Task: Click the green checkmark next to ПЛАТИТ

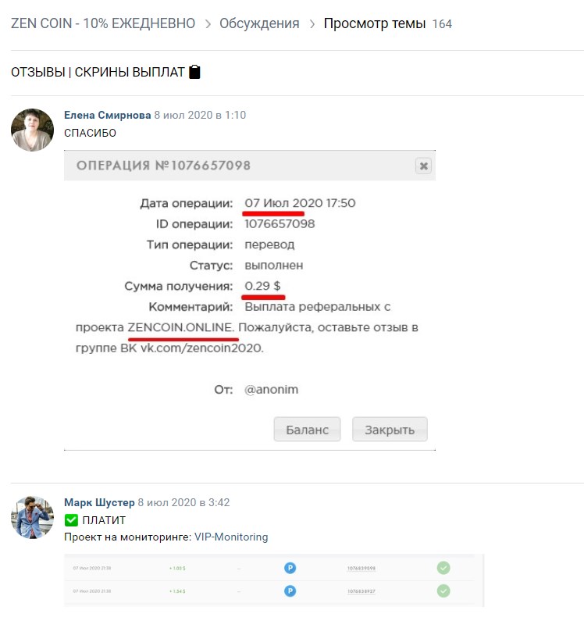Action: point(71,520)
